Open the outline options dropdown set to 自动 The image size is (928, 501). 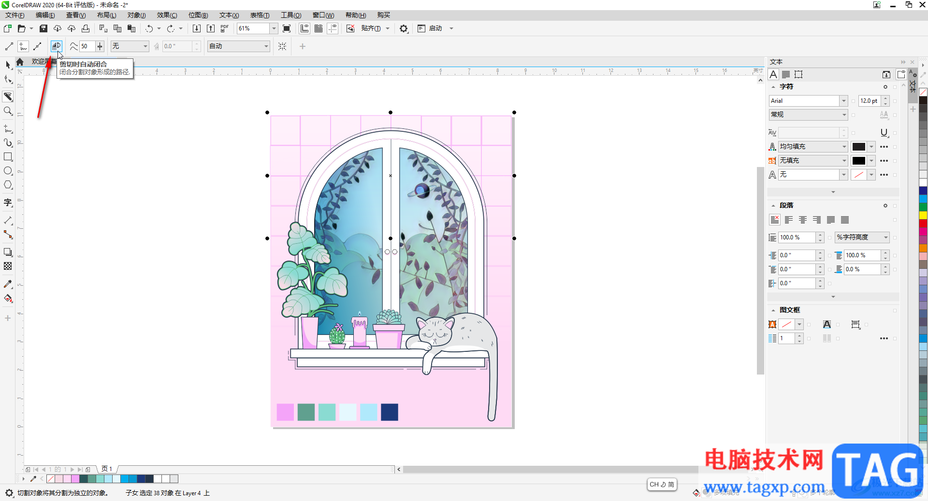click(x=266, y=46)
